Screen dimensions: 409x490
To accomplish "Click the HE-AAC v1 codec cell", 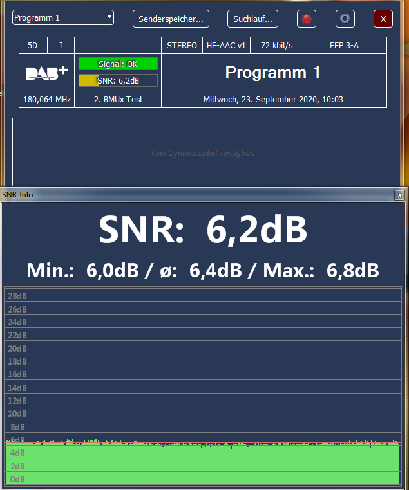I will 226,46.
